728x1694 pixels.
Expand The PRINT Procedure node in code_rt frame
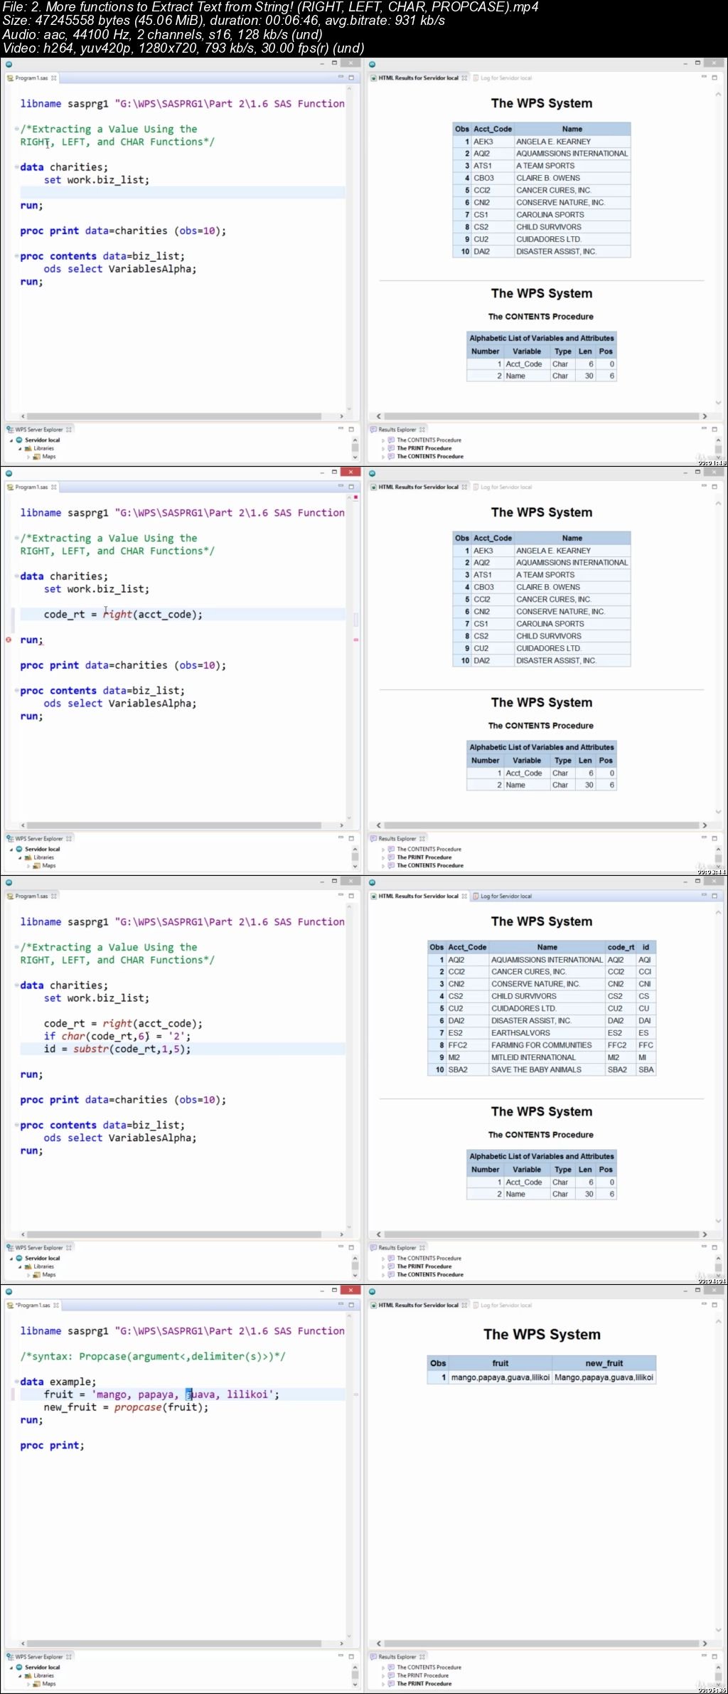383,1266
